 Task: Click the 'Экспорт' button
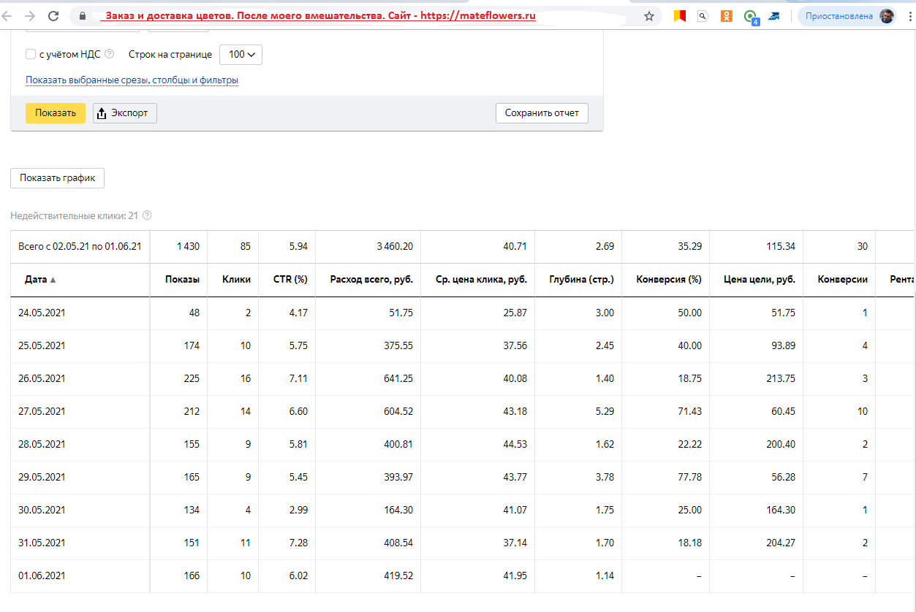[125, 113]
